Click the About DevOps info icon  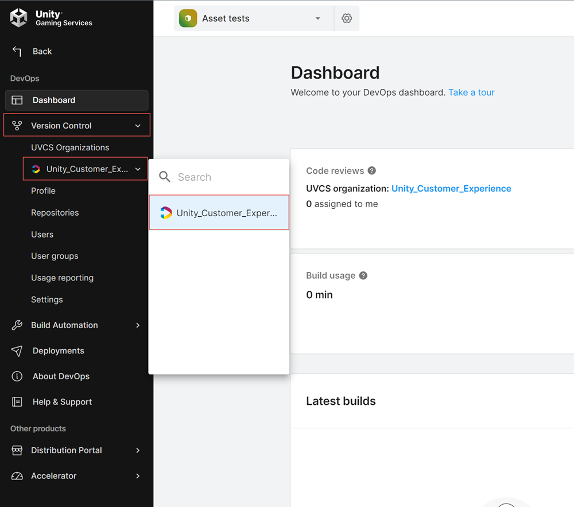click(x=17, y=376)
